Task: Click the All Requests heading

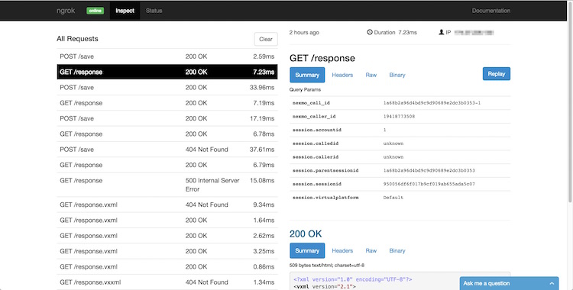Action: coord(77,39)
